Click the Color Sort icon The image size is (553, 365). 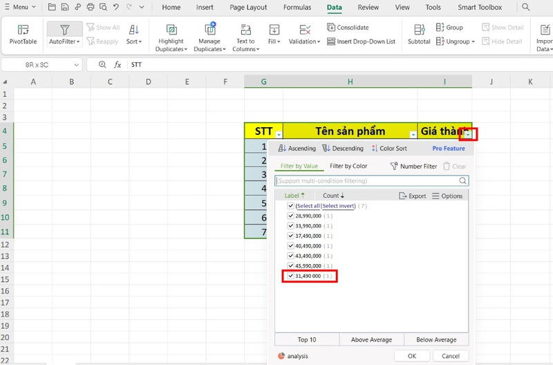point(374,149)
